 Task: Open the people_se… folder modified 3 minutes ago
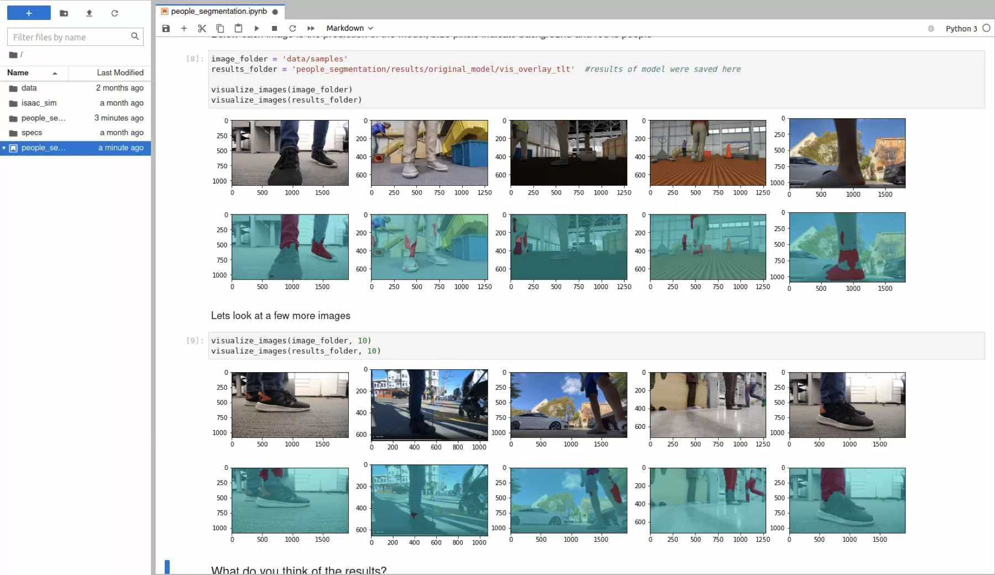75,118
